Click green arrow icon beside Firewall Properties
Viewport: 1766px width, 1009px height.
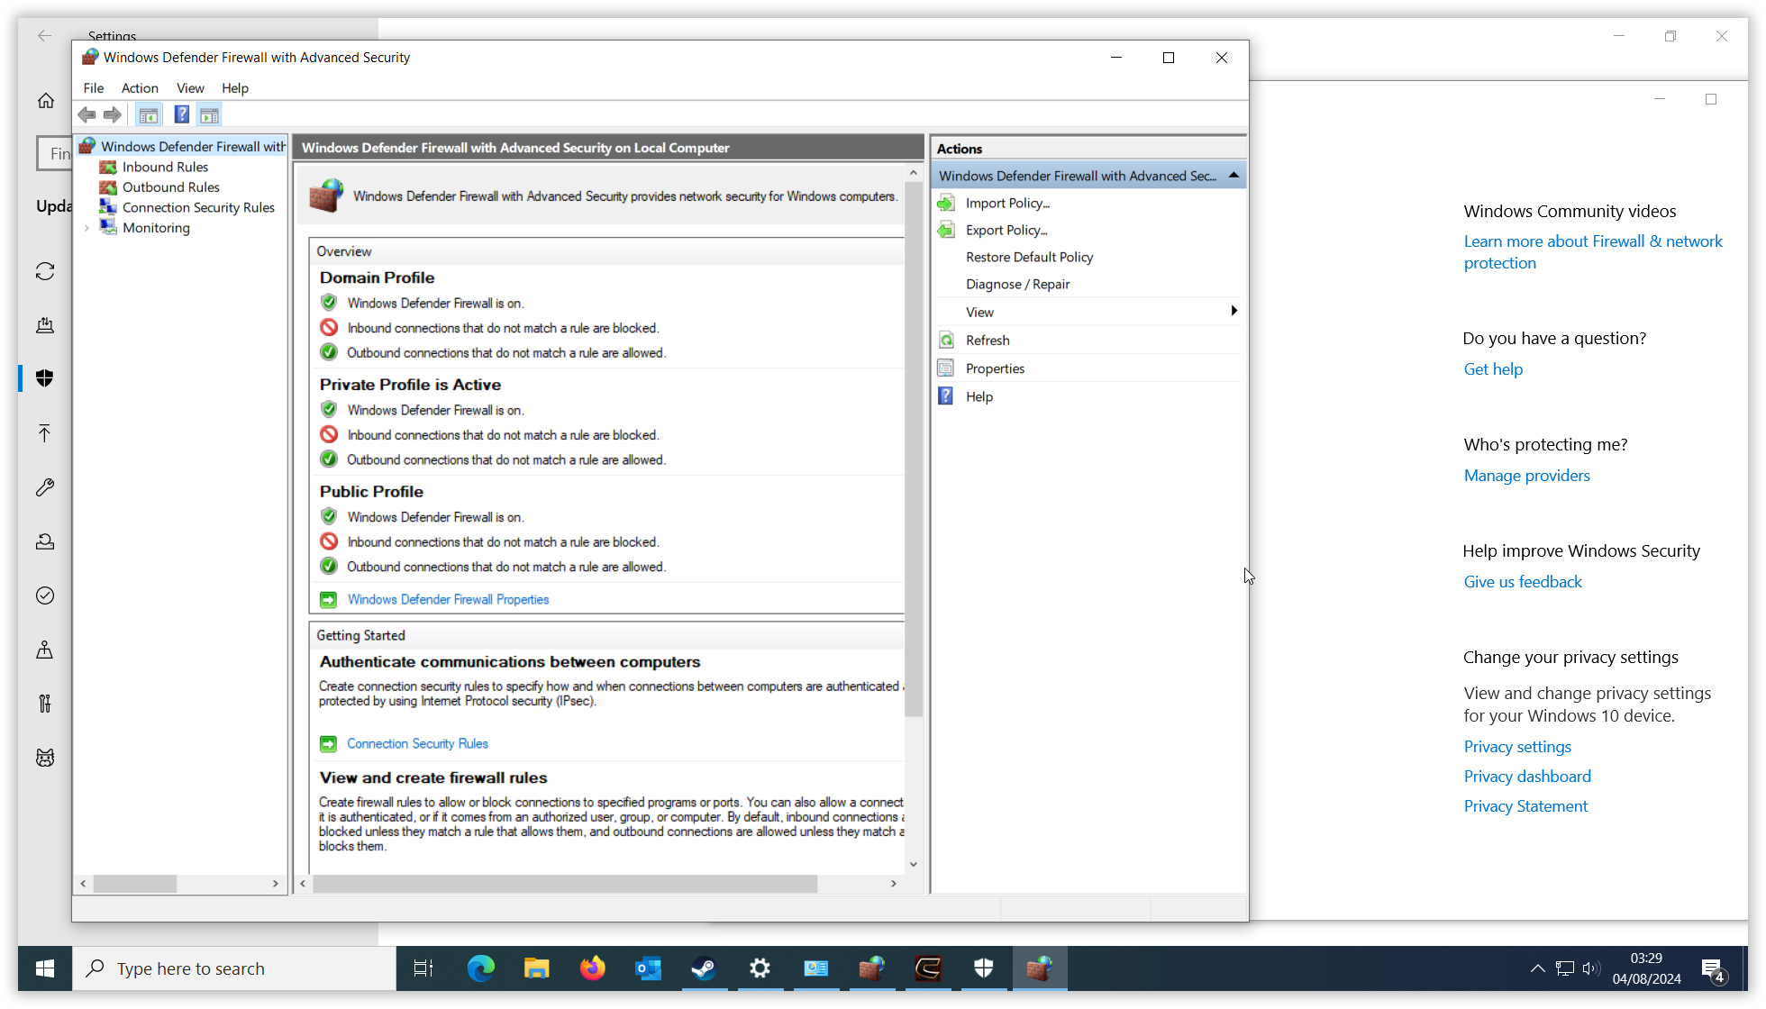tap(328, 599)
